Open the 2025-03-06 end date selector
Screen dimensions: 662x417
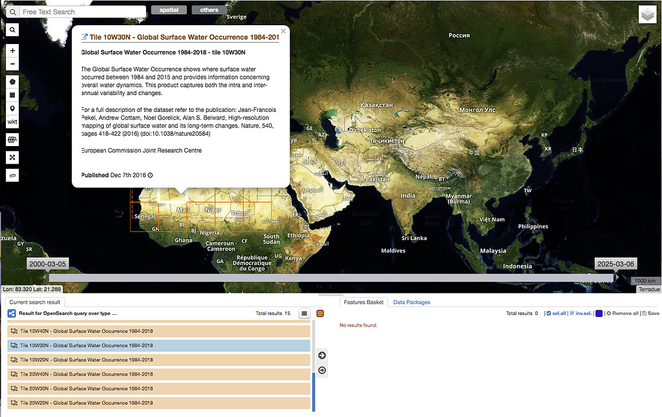click(615, 263)
